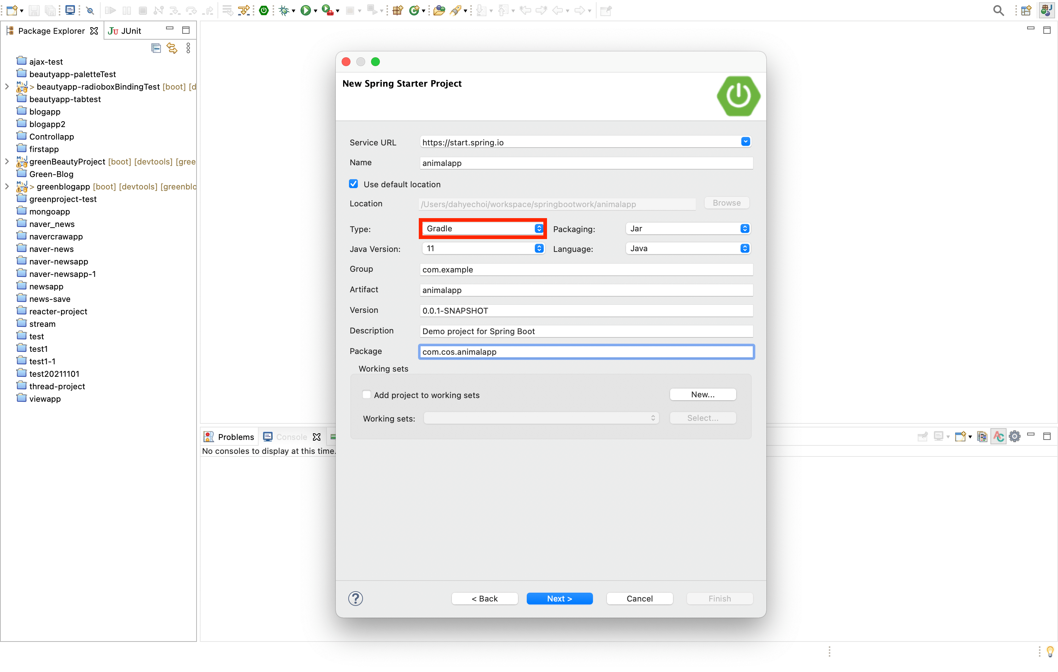The height and width of the screenshot is (672, 1058).
Task: Click into the Description field
Action: click(x=586, y=331)
